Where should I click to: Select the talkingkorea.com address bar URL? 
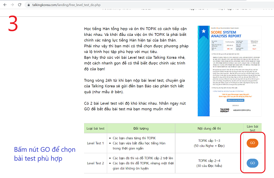[66, 5]
